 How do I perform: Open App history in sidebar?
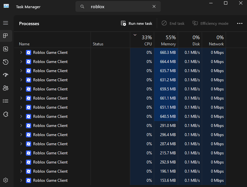point(6,62)
